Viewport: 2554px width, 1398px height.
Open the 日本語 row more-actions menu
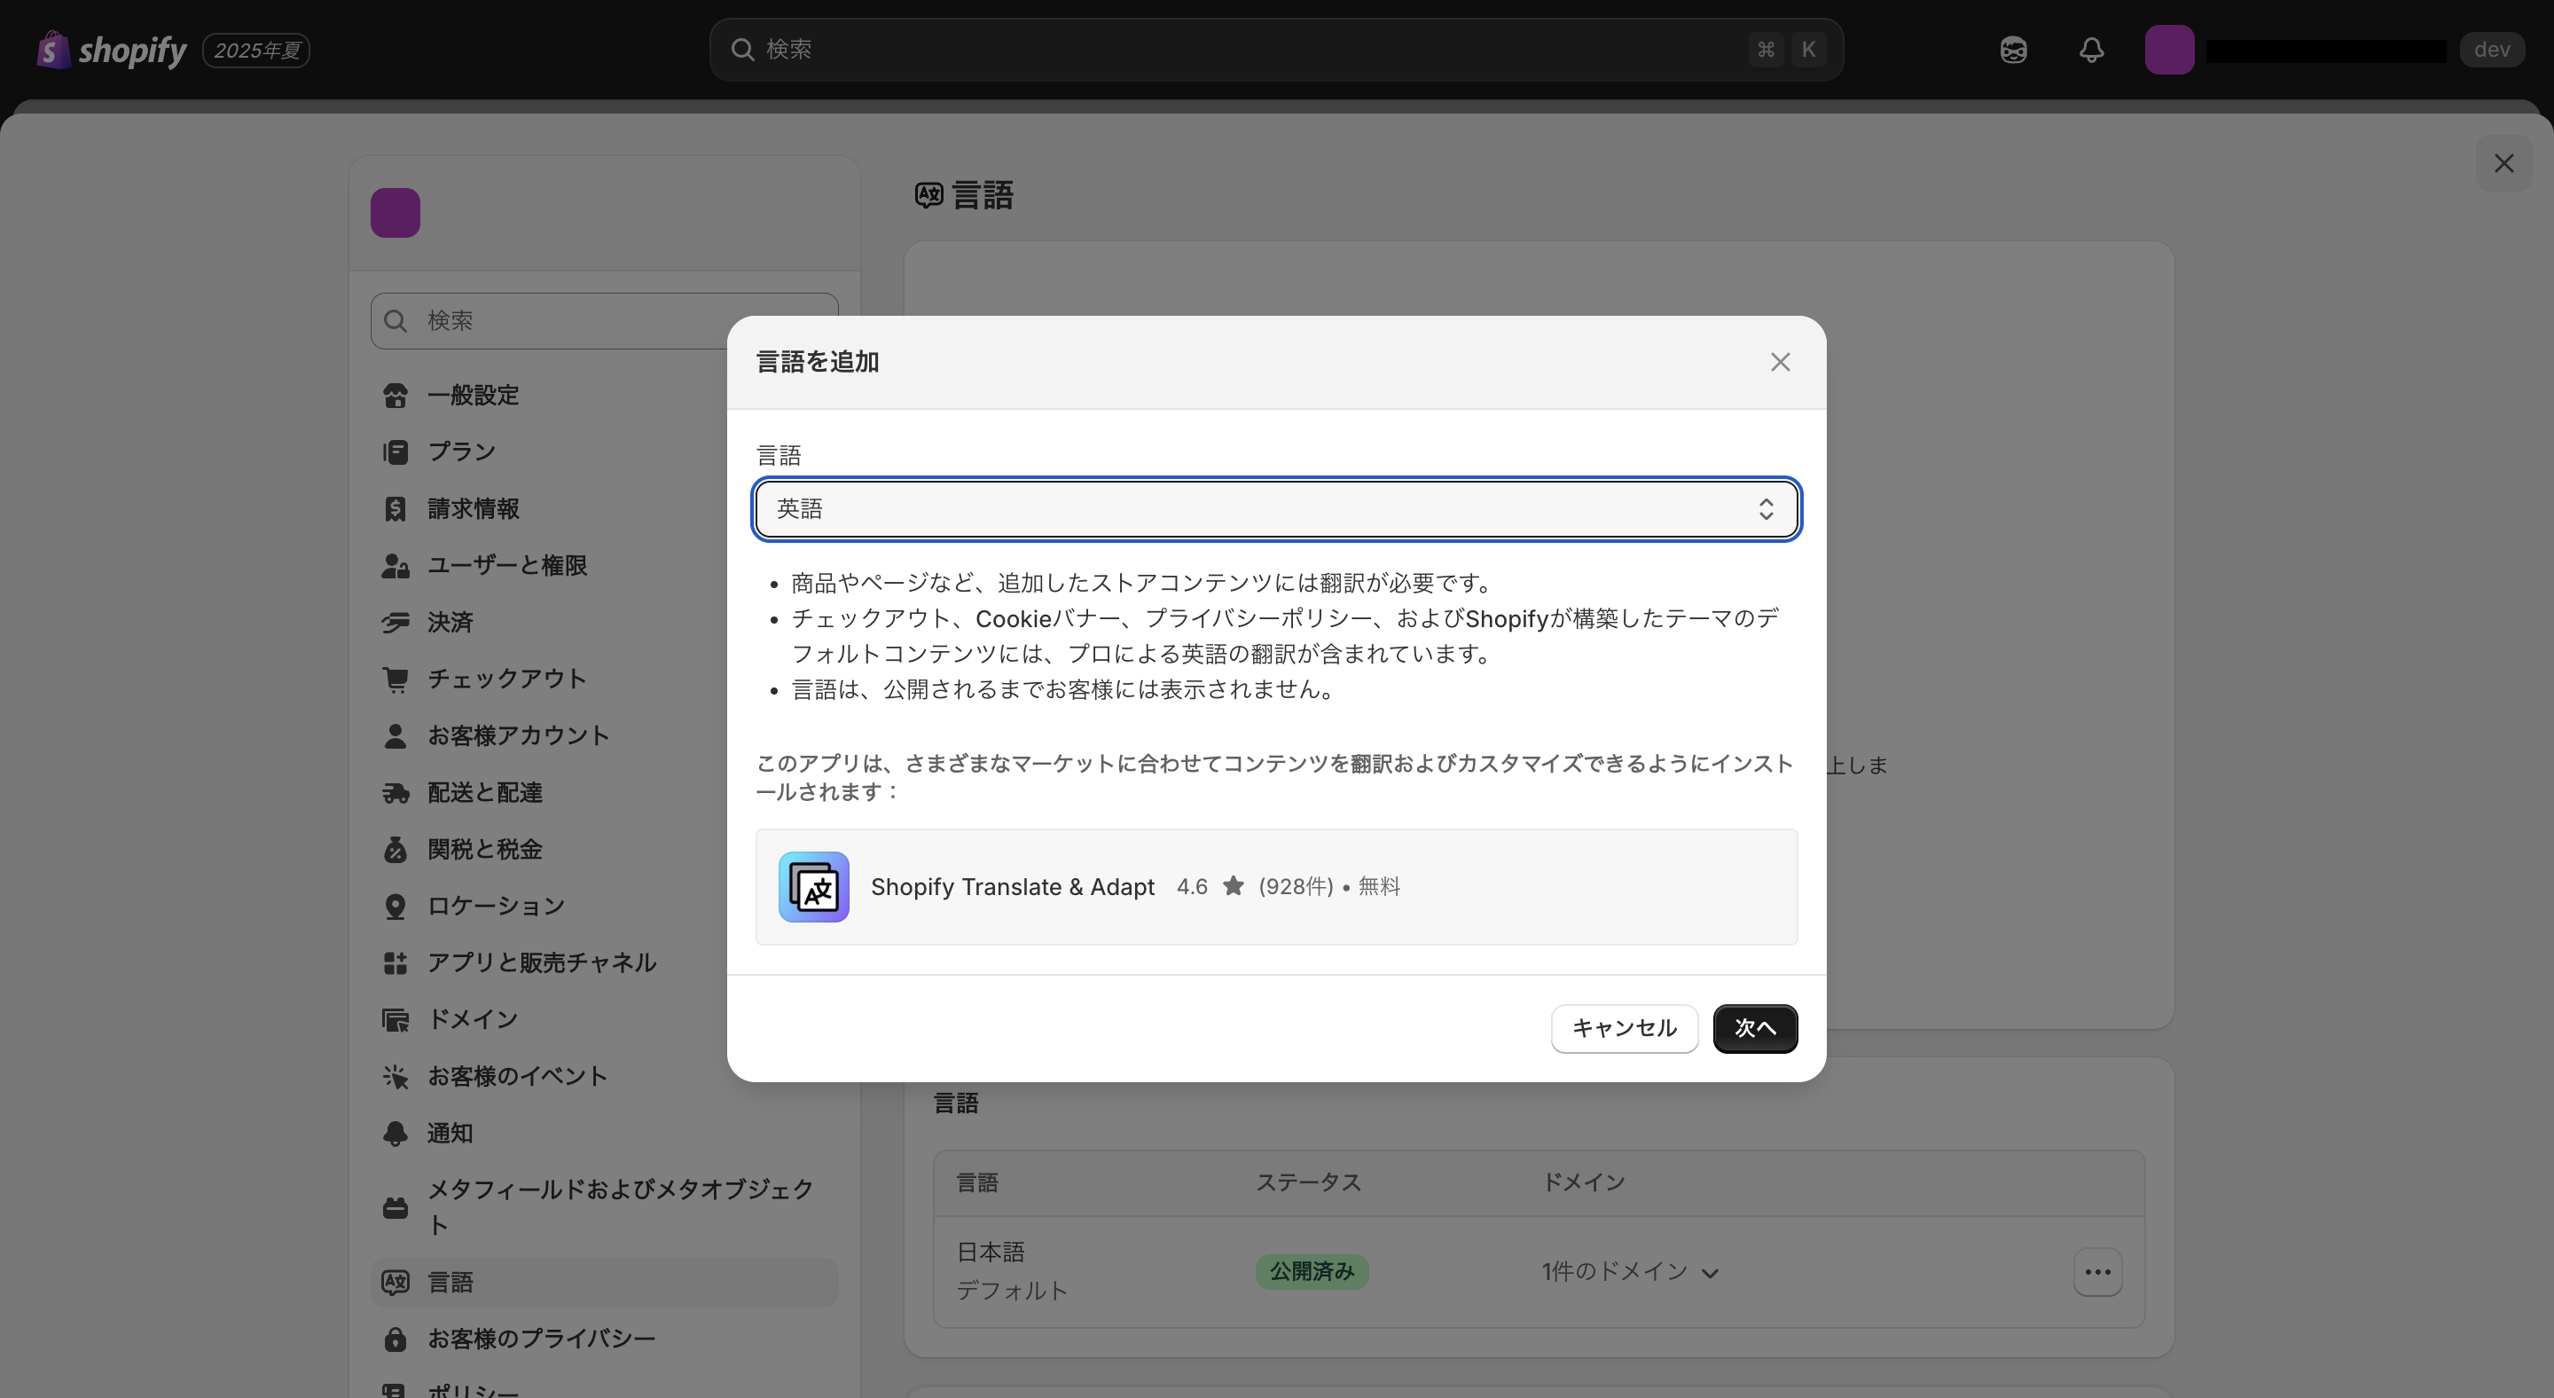pyautogui.click(x=2097, y=1272)
